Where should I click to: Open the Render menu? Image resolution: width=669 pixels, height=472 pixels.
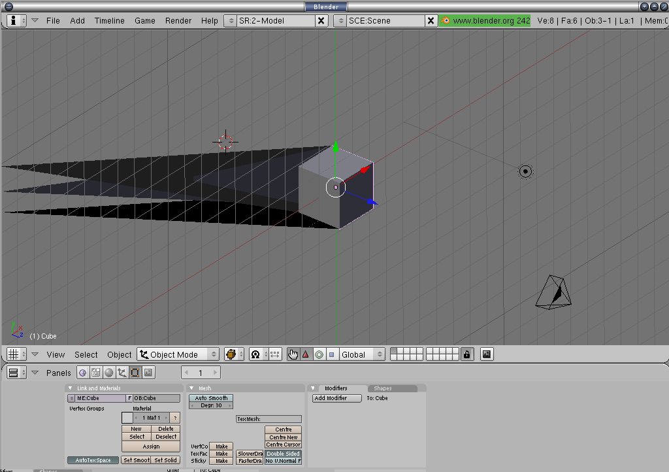tap(178, 20)
